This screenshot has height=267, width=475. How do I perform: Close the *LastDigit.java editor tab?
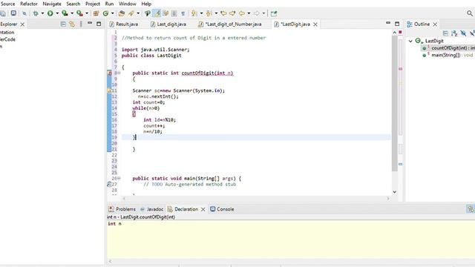coord(315,24)
